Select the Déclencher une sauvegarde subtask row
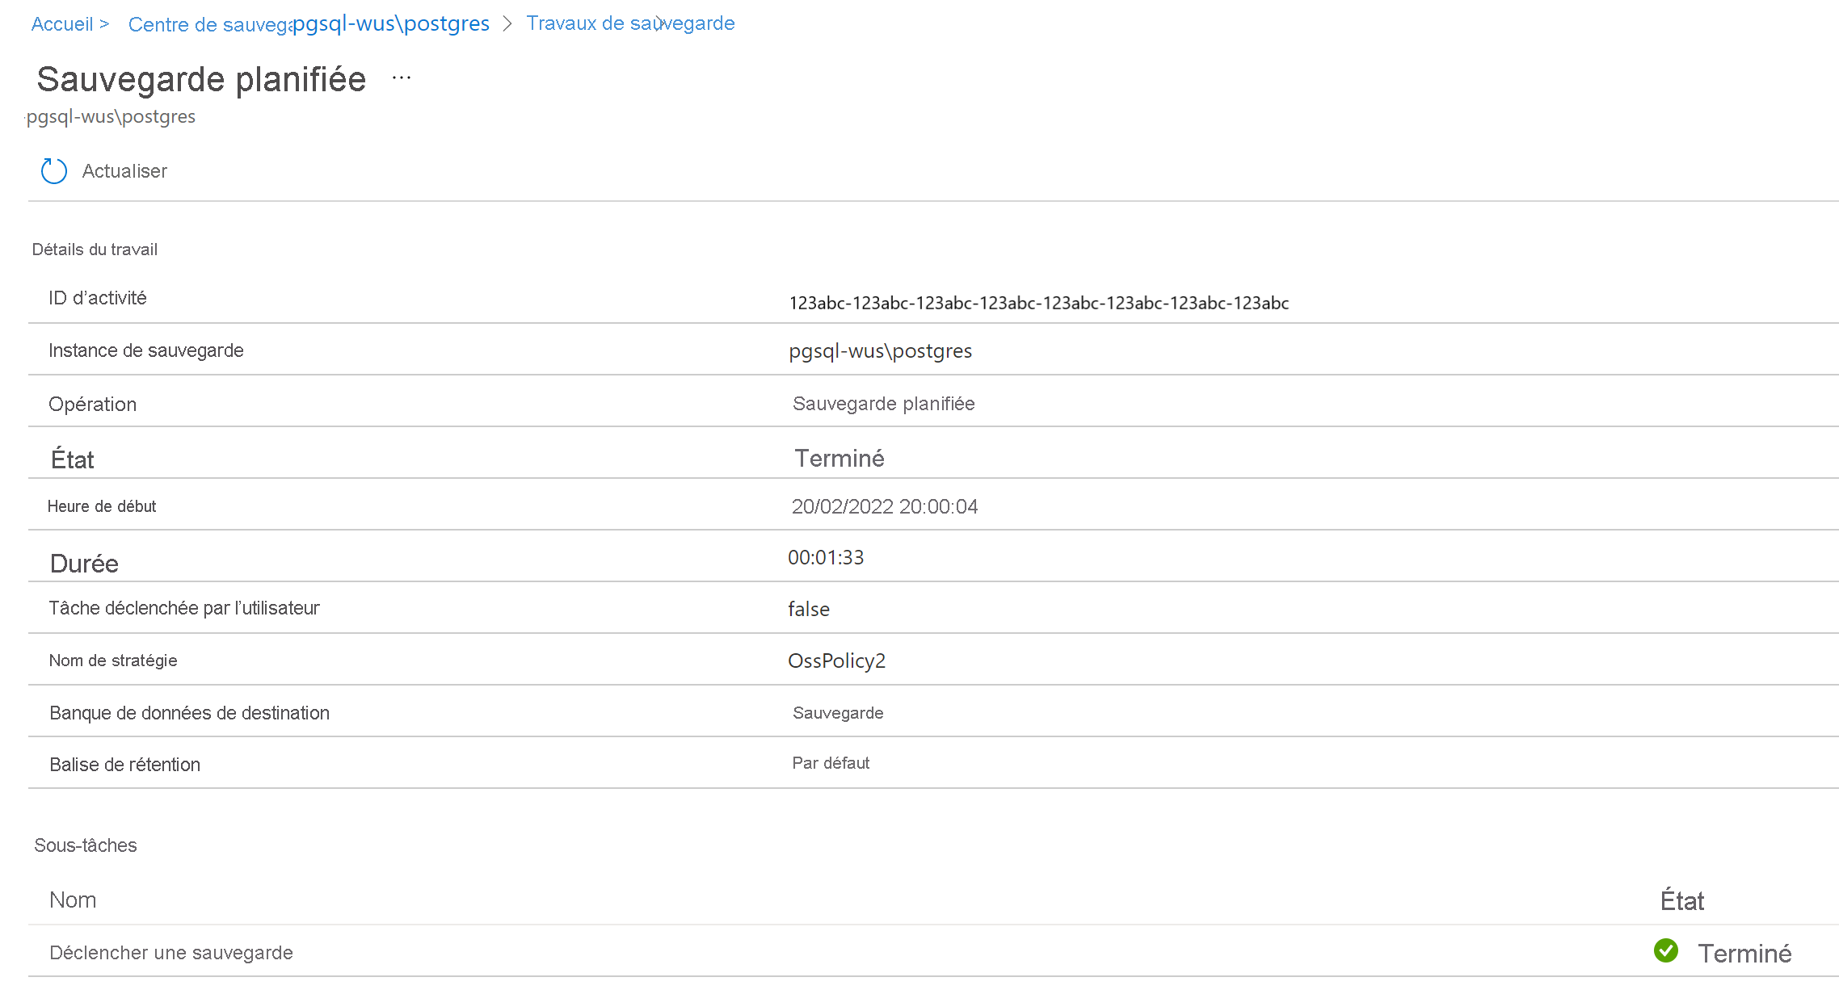Viewport: 1839px width, 994px height. point(171,953)
